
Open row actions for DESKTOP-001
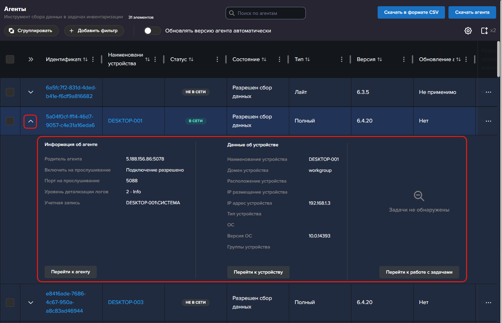pyautogui.click(x=488, y=121)
